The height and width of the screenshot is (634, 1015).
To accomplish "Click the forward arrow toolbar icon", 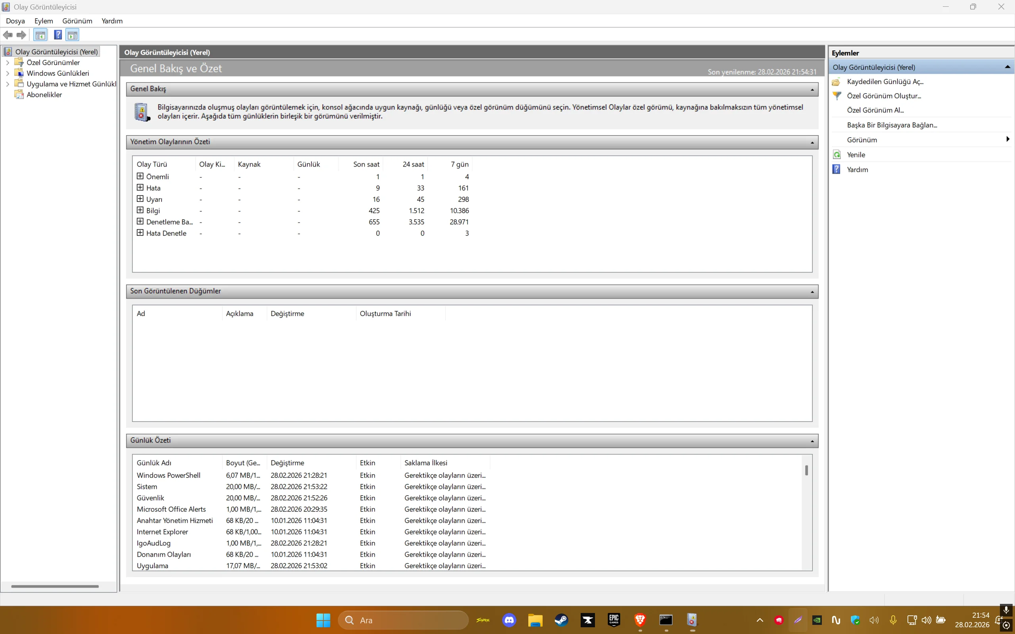I will click(21, 35).
